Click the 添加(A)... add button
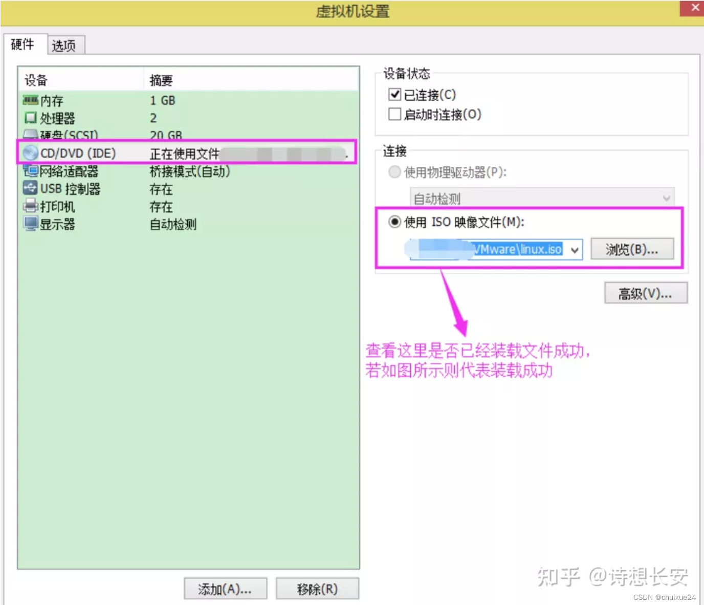Viewport: 704px width, 605px height. pyautogui.click(x=225, y=589)
